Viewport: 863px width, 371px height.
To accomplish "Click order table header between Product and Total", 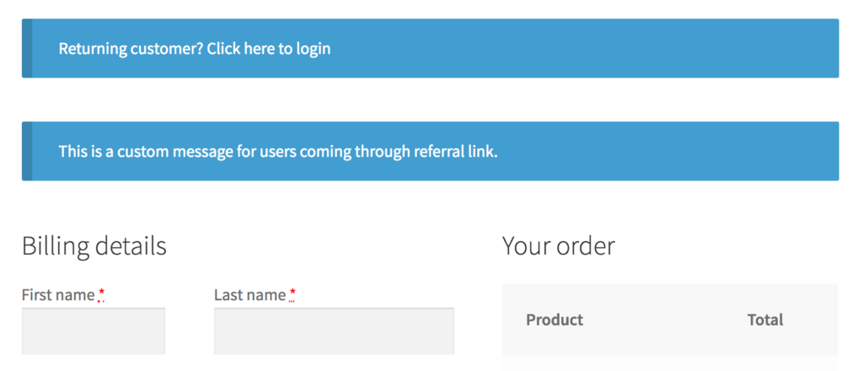I will click(x=666, y=320).
